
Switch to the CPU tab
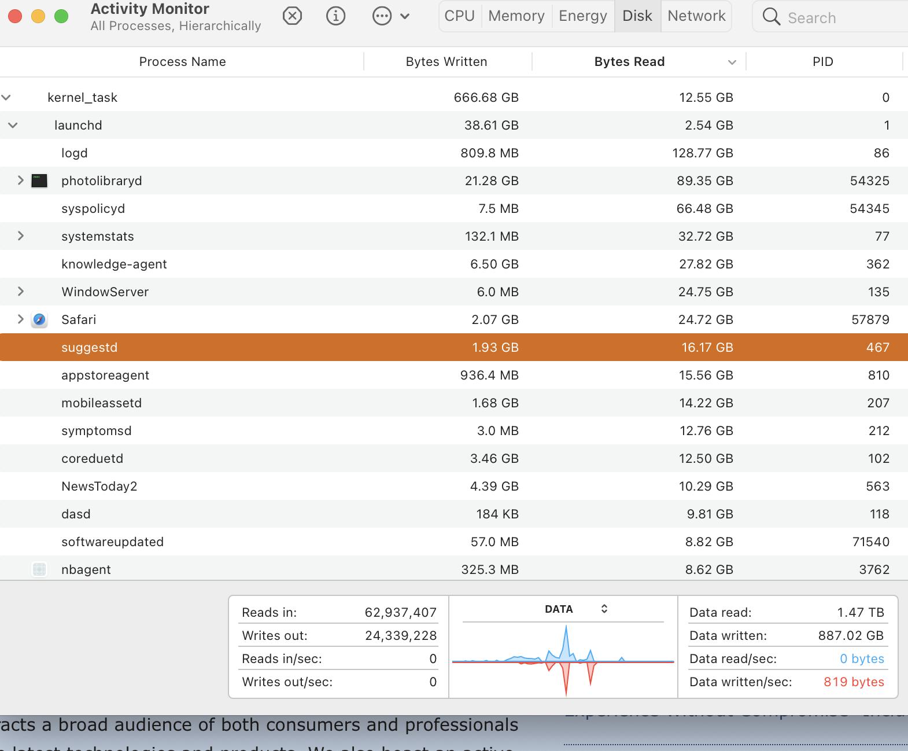point(460,16)
